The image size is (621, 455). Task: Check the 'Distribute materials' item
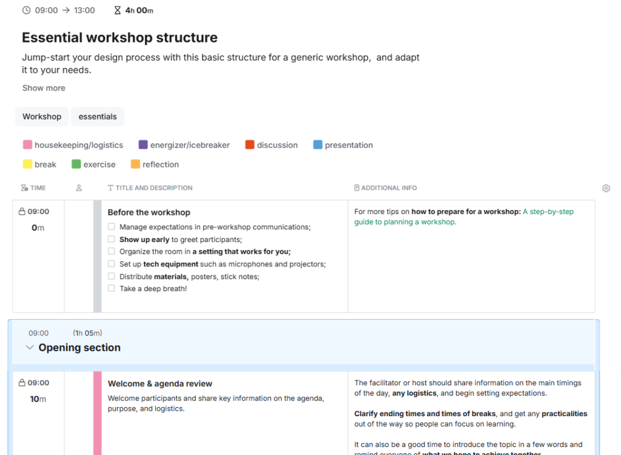(111, 277)
